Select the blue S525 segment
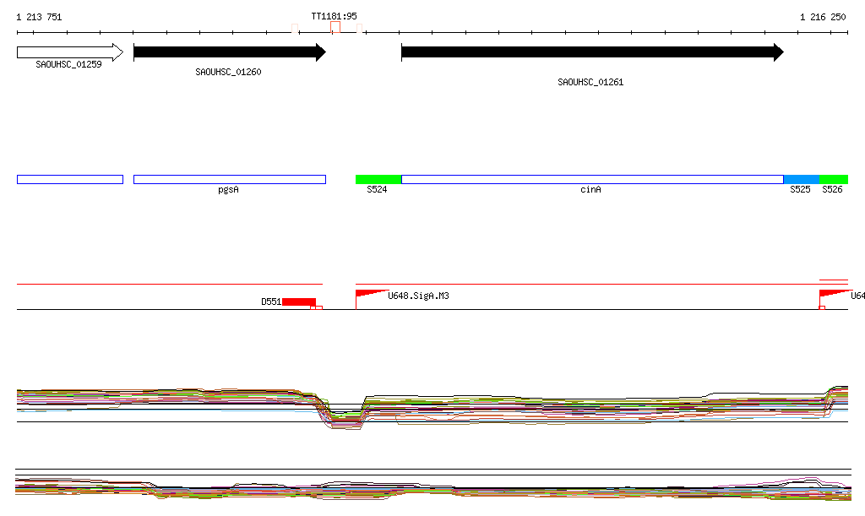The height and width of the screenshot is (516, 865). 801,179
